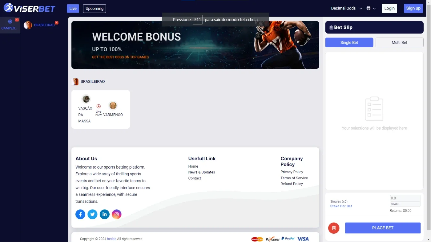Image resolution: width=431 pixels, height=242 pixels.
Task: Open the Campeo... sport category icon
Action: (10, 21)
